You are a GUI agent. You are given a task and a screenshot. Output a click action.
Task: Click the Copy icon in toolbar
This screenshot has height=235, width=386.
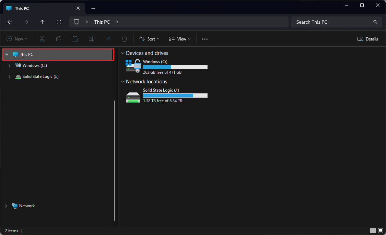59,39
